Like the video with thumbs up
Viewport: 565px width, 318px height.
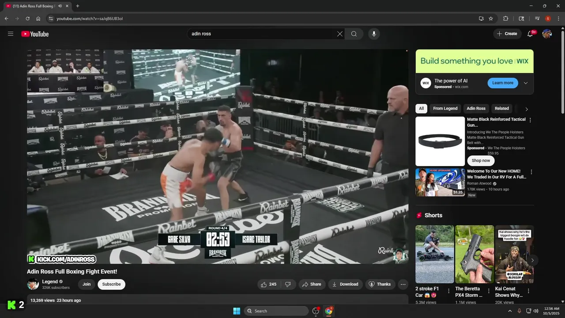pos(269,284)
